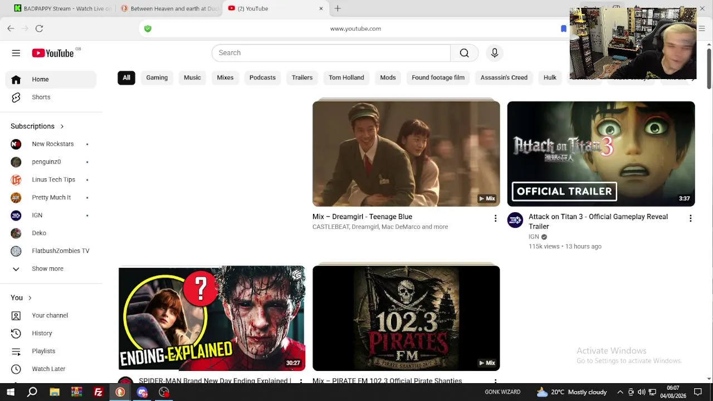Open a new browser tab
Image resolution: width=713 pixels, height=401 pixels.
tap(338, 8)
